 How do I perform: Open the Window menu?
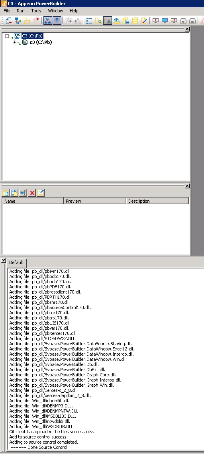pos(55,11)
